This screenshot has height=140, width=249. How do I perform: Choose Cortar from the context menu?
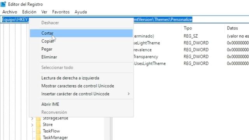tap(81, 33)
